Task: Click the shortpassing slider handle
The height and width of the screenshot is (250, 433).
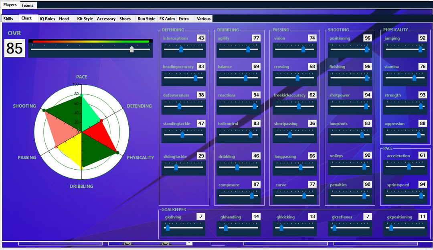Action: coord(290,135)
